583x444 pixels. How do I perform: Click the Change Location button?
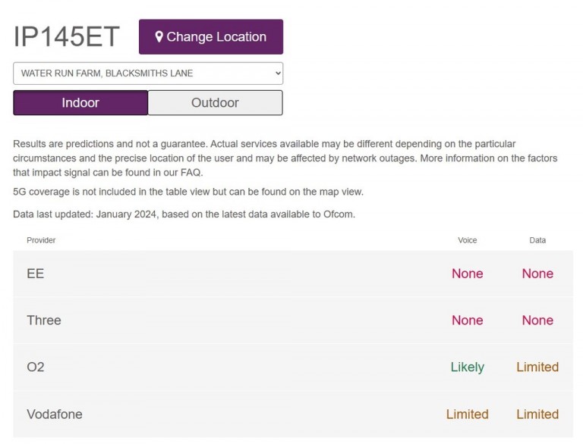point(211,37)
